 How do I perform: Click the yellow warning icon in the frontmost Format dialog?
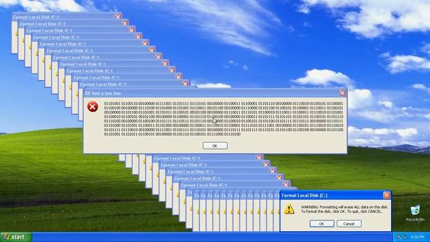[289, 209]
